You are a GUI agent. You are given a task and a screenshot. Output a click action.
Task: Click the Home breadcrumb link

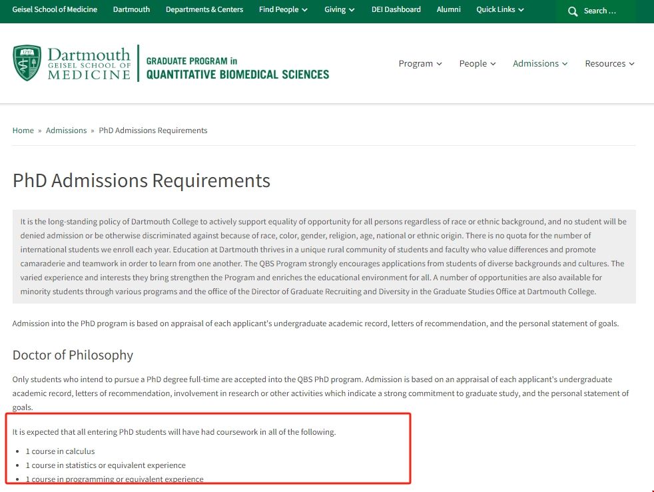[x=23, y=130]
